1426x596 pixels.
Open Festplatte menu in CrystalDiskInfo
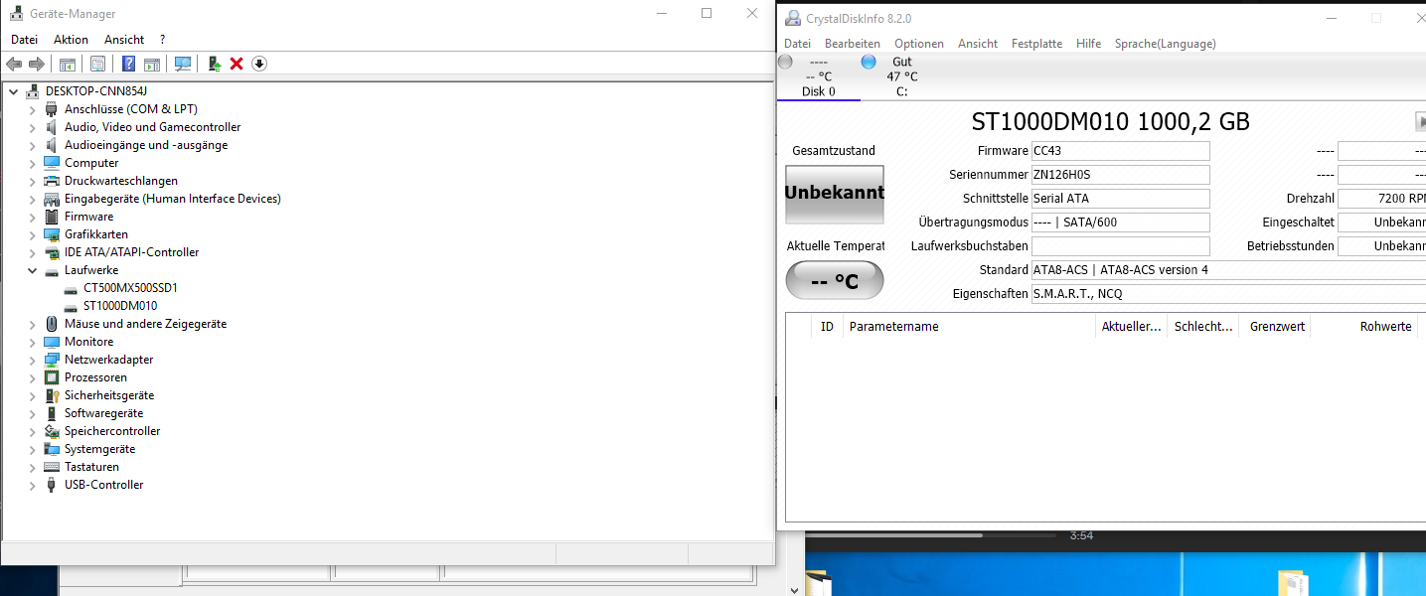(x=1036, y=44)
